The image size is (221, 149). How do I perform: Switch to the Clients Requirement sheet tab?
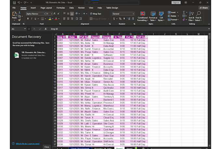tap(80, 148)
